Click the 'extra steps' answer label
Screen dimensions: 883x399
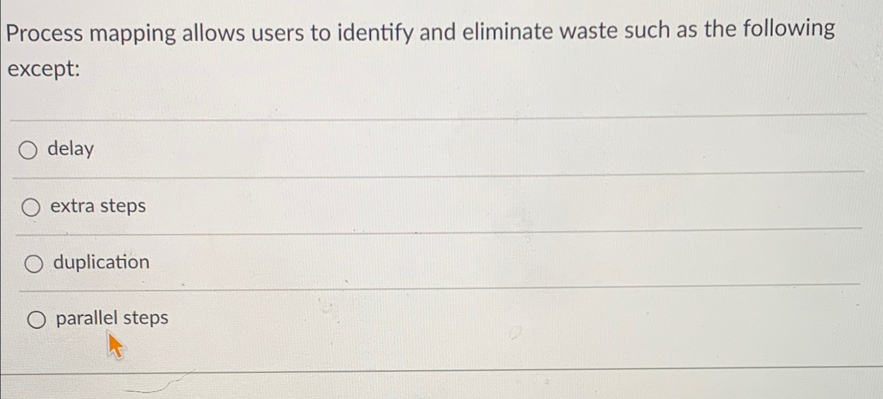click(98, 206)
